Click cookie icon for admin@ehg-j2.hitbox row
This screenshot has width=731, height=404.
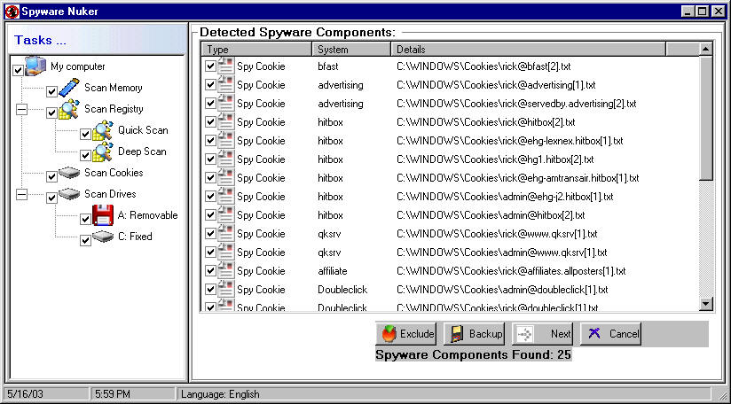(226, 196)
